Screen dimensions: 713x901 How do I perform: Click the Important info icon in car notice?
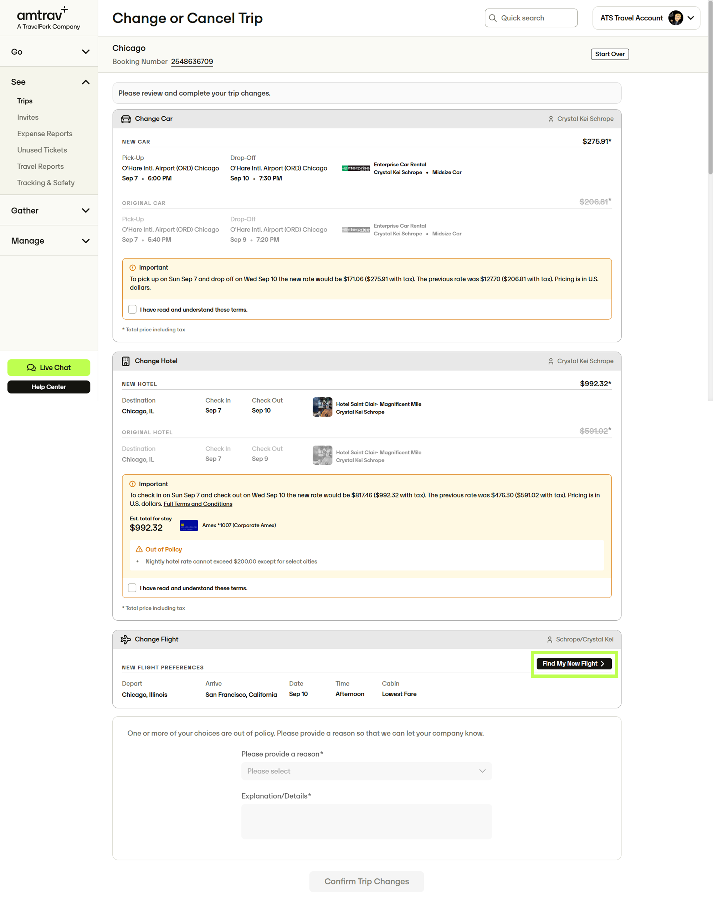(132, 267)
